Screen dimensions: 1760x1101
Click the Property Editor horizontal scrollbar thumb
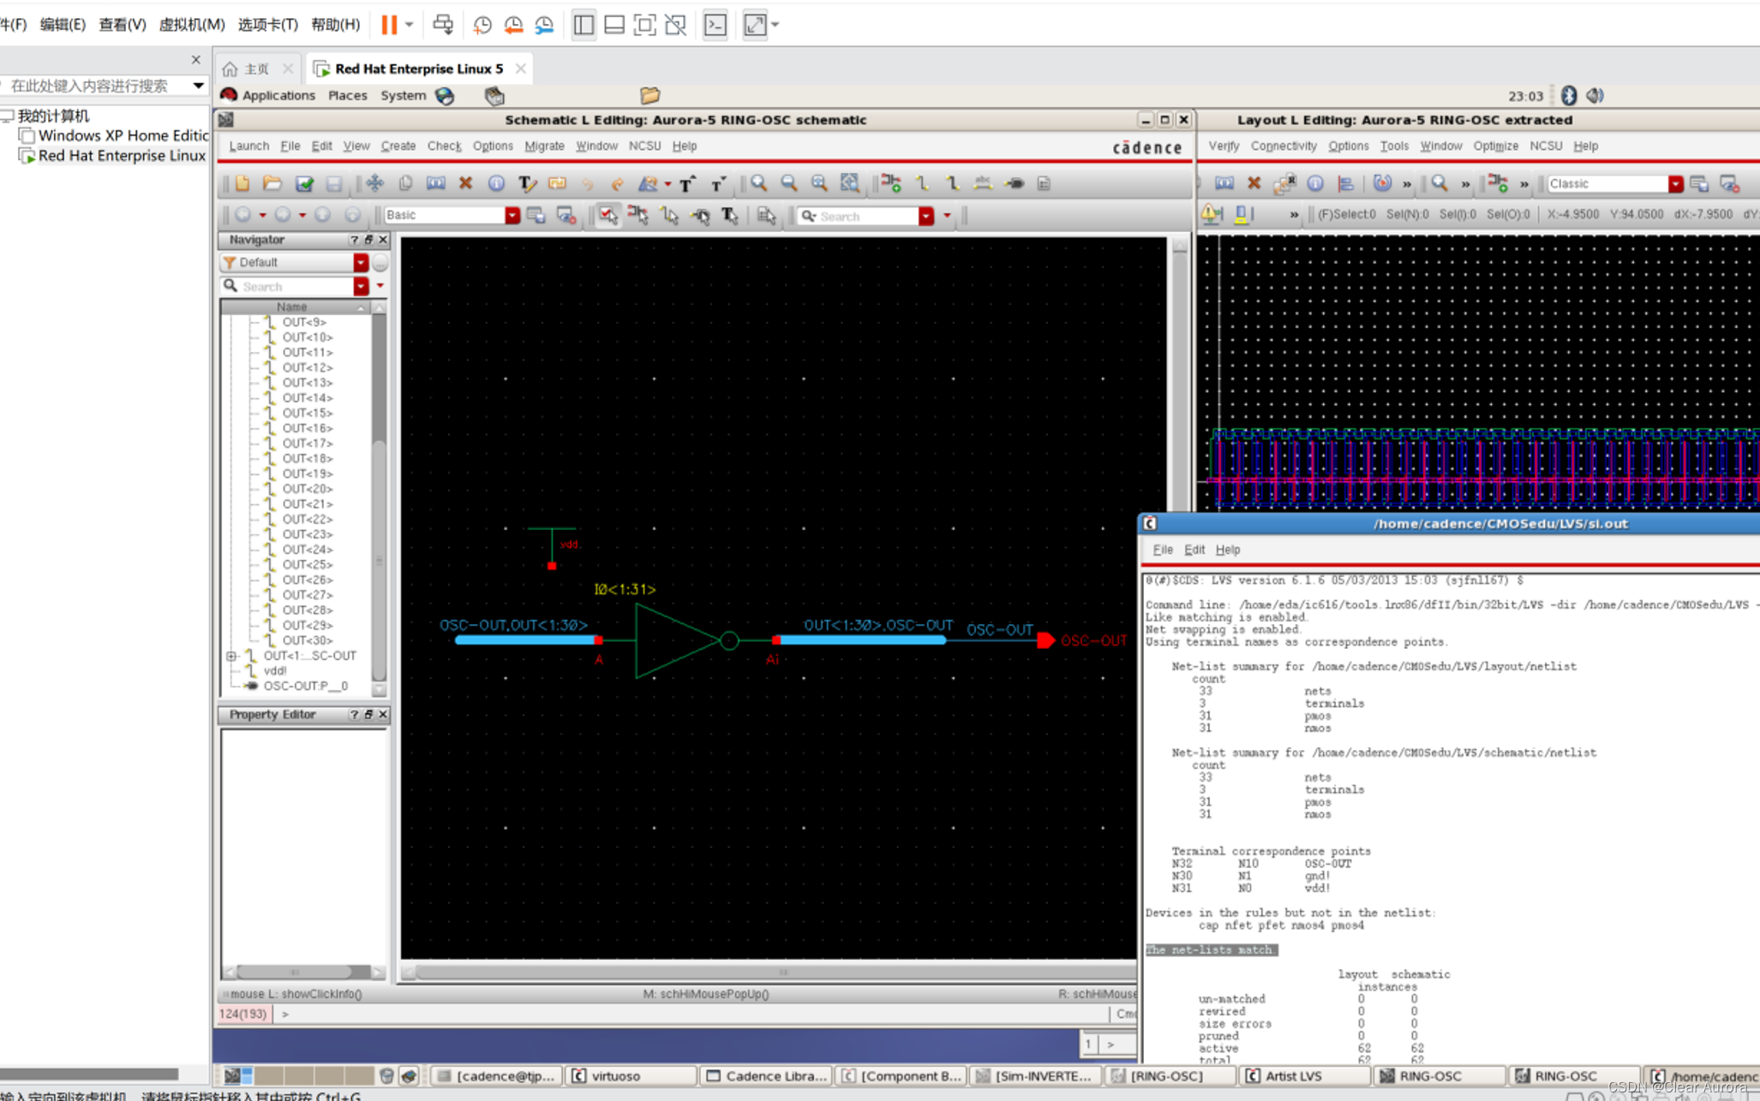tap(293, 972)
